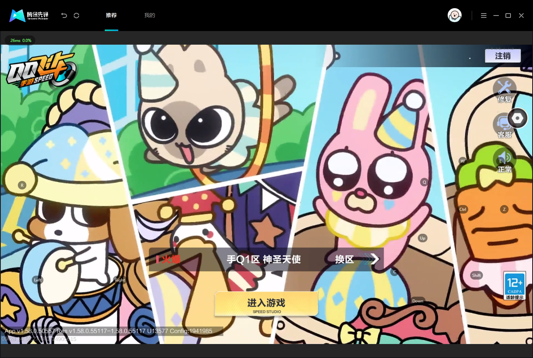Click the 26ms latency indicator

pyautogui.click(x=21, y=40)
